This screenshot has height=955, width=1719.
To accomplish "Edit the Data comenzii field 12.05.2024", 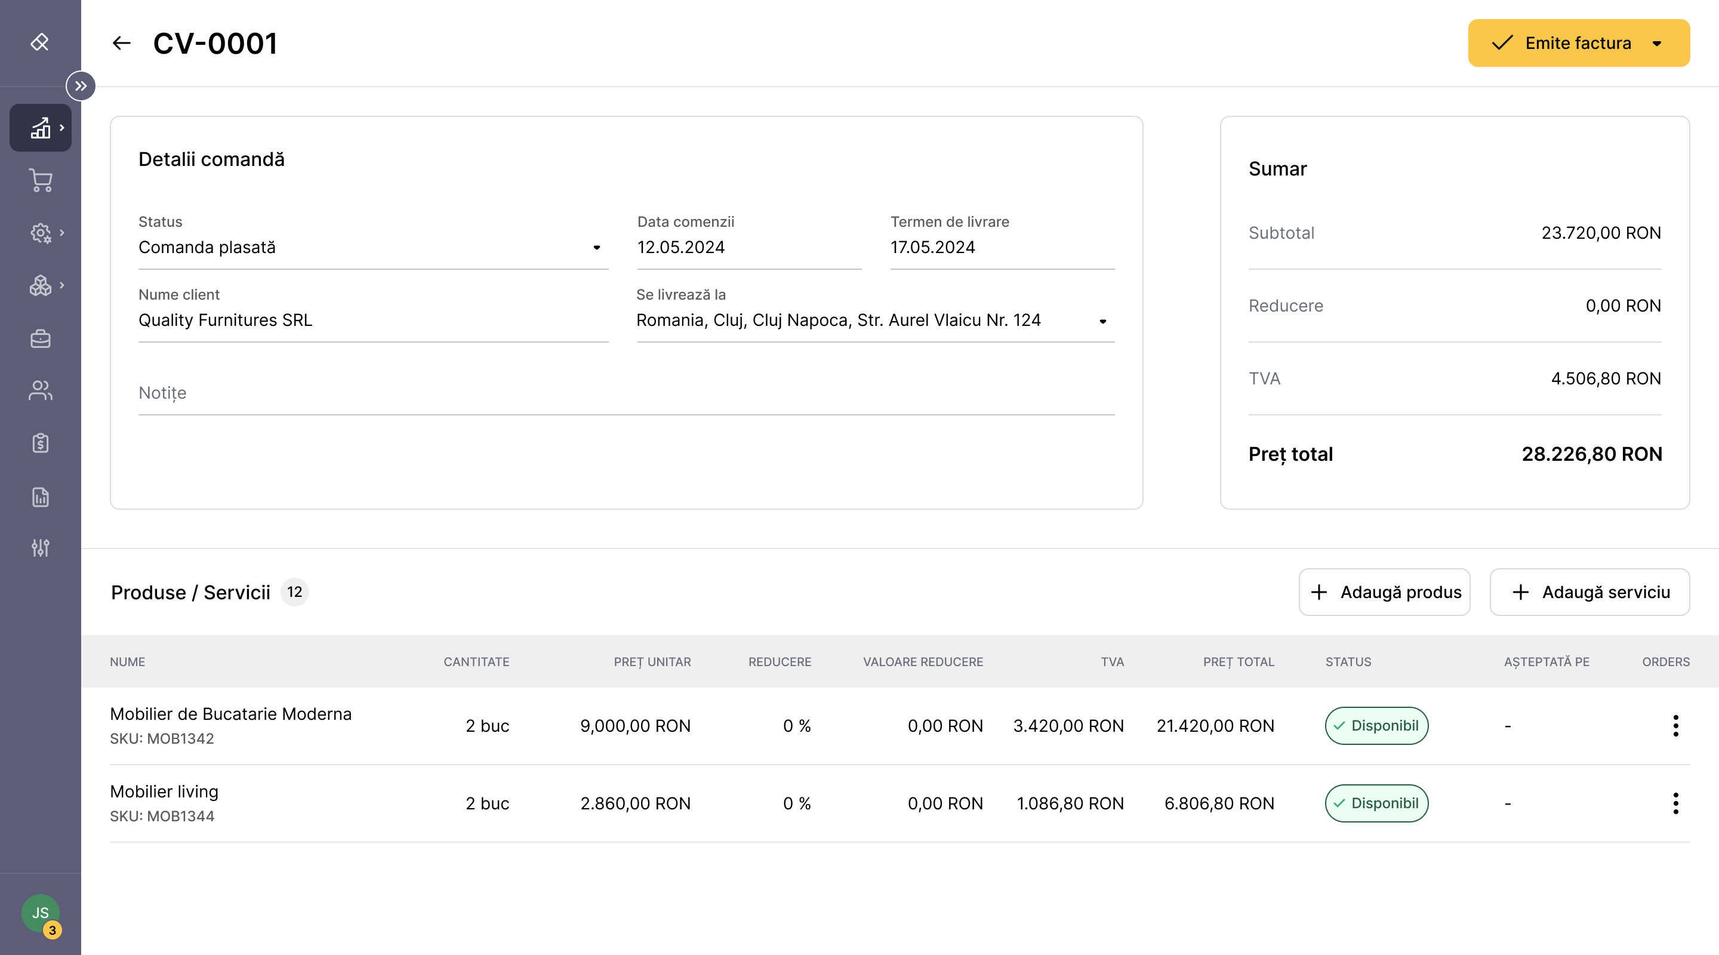I will pos(750,248).
